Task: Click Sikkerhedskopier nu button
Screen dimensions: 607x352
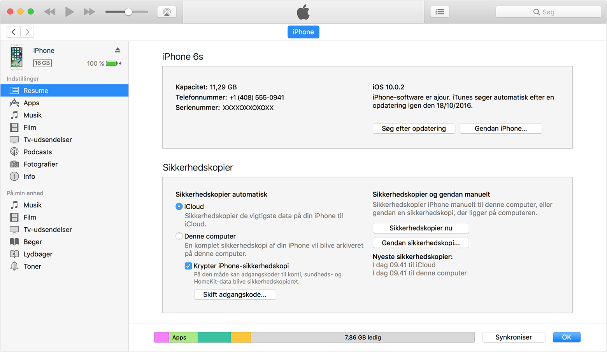Action: [421, 228]
